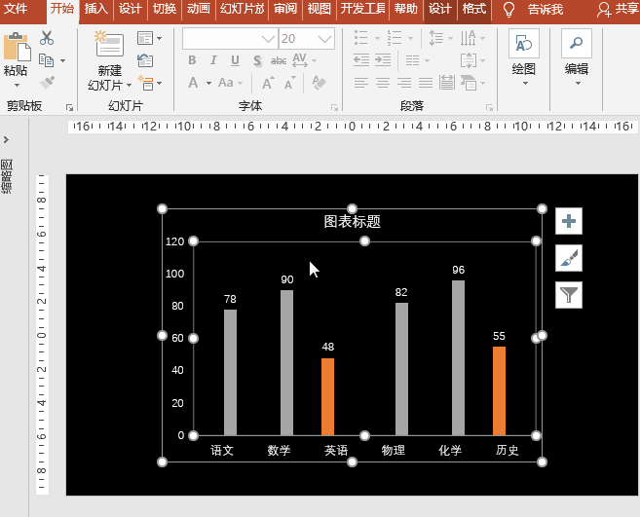Screen dimensions: 640x517
Task: Switch to the View (视图) tab
Action: (x=319, y=9)
